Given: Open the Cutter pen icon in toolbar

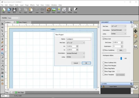Looking at the screenshot, I should (76, 10).
